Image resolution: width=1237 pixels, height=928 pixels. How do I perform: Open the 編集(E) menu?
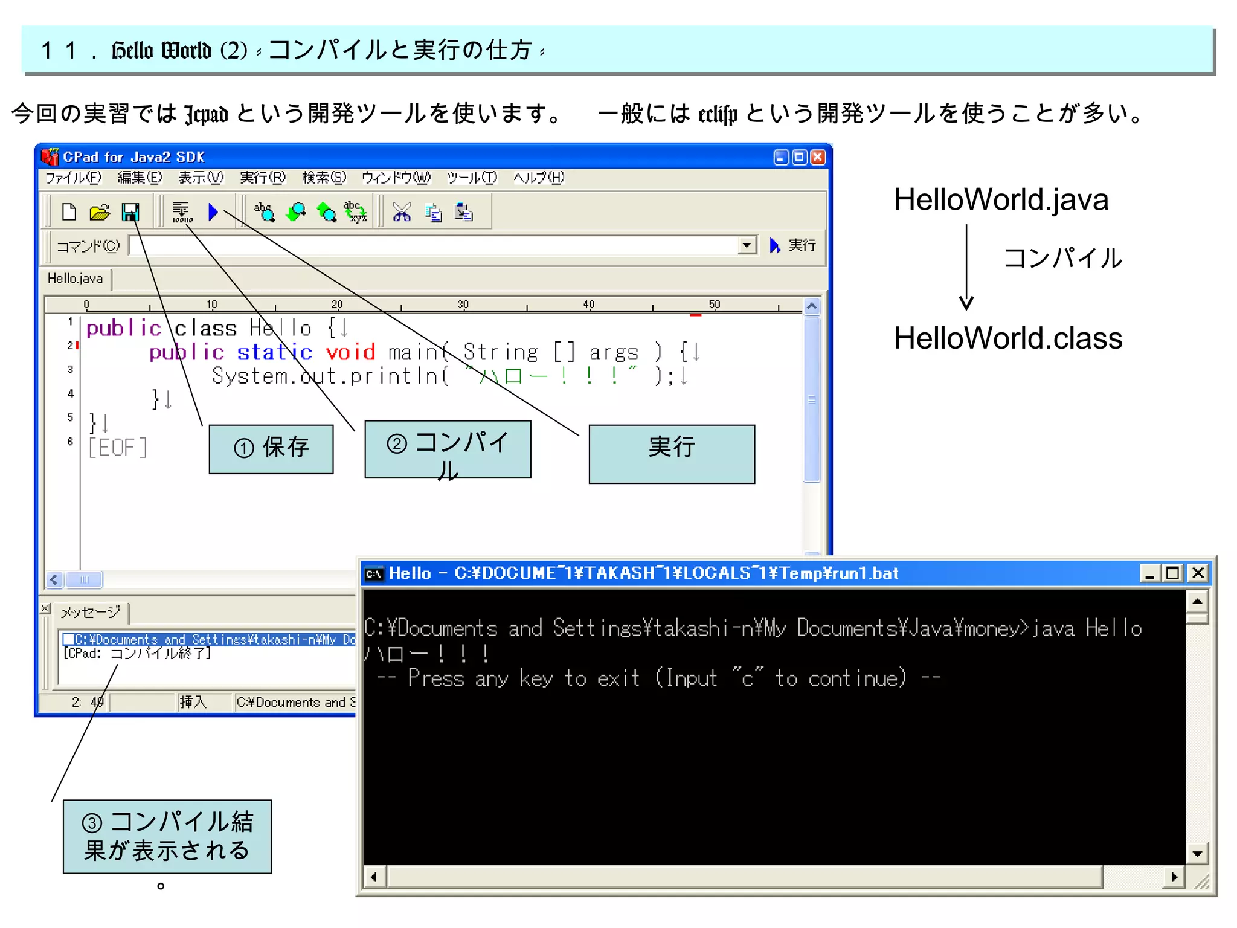coord(140,178)
